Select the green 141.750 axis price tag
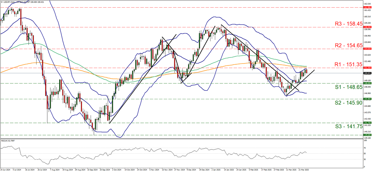The width and height of the screenshot is (372, 172). (x=366, y=123)
